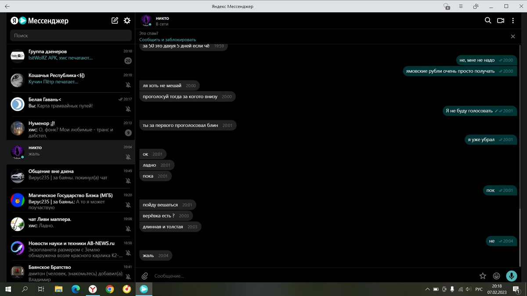Open the Группа дзенеров chat
Screen dimensions: 527x296
tap(71, 56)
